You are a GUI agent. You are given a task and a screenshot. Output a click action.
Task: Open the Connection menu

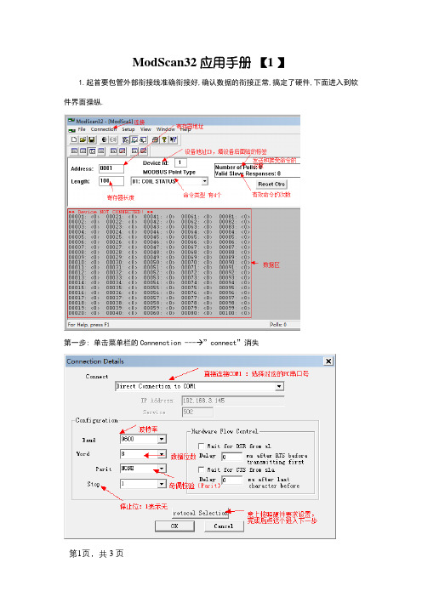[104, 129]
